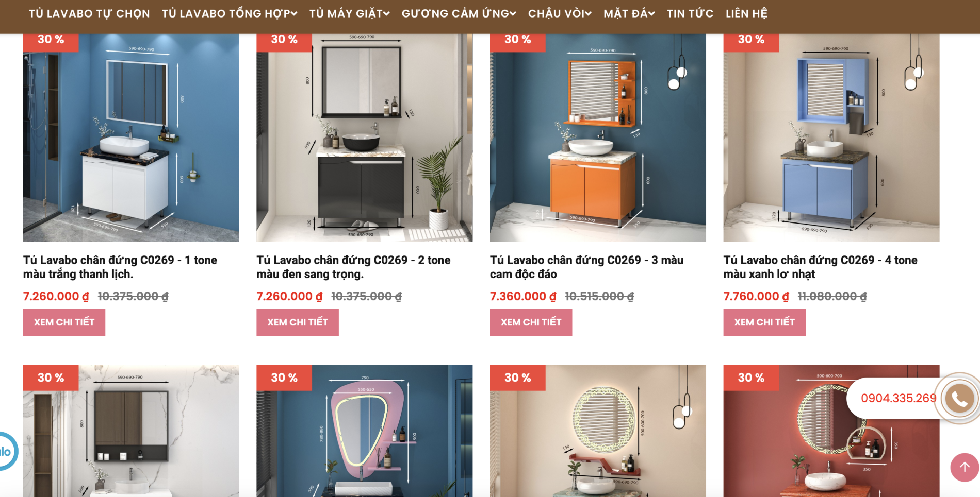Expand the TỦ LAVABO TỔNG HỢP dropdown
The height and width of the screenshot is (497, 980).
[230, 14]
